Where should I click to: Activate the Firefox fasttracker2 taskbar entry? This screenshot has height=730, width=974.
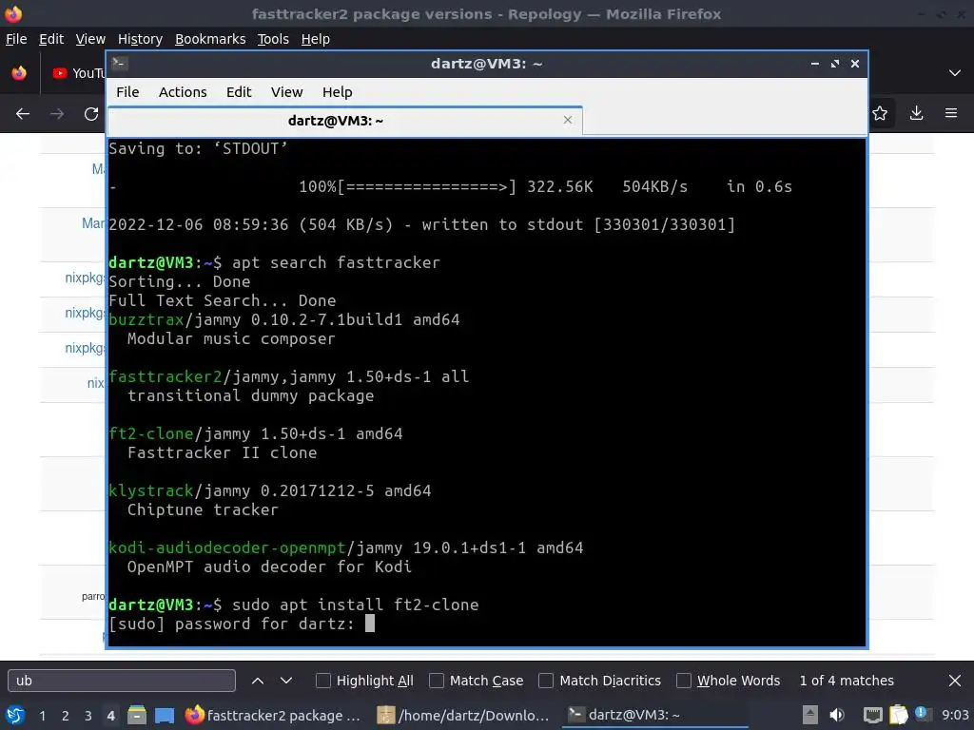point(273,715)
